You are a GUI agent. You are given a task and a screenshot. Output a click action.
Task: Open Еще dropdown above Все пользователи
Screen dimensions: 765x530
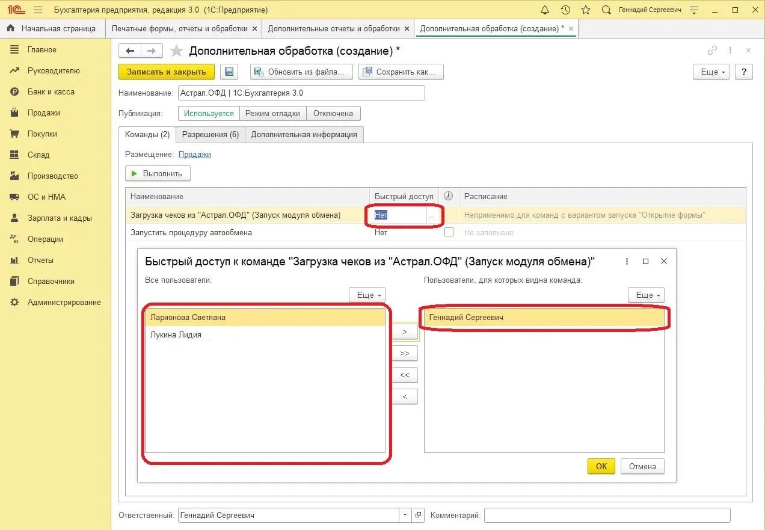tap(367, 295)
